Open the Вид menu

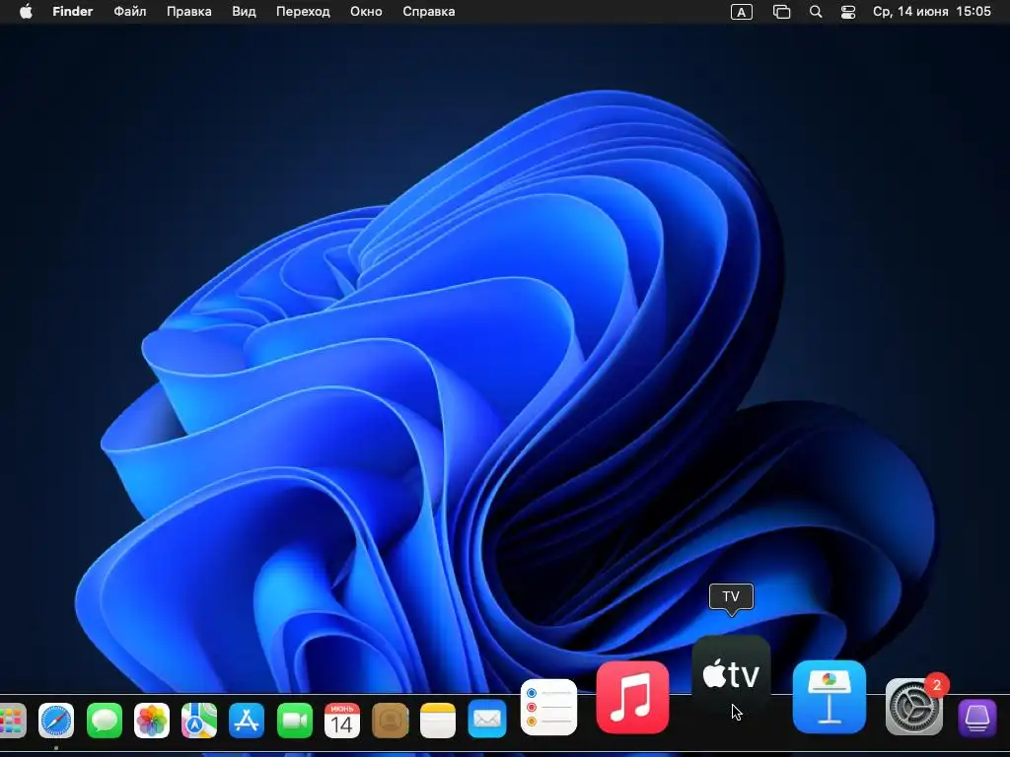tap(245, 12)
